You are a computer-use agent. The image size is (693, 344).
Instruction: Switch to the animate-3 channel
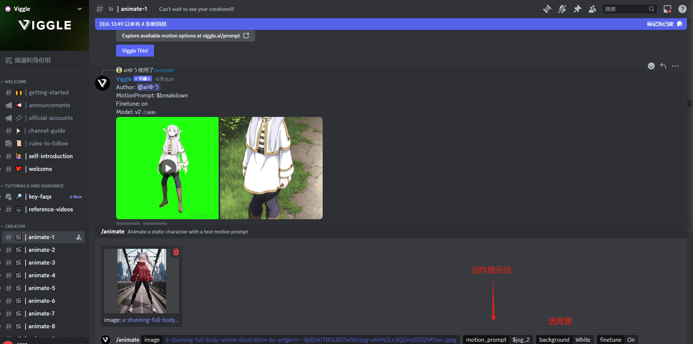[44, 263]
